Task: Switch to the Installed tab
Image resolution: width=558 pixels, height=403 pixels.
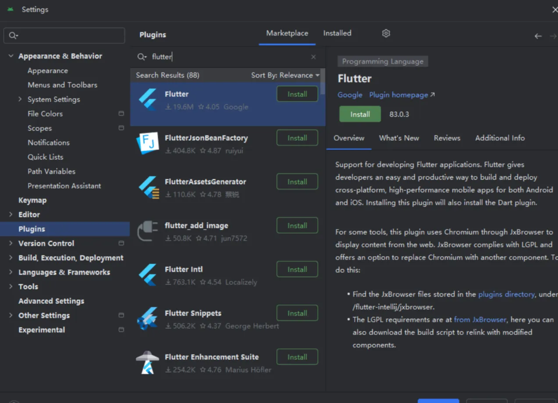Action: pos(337,33)
